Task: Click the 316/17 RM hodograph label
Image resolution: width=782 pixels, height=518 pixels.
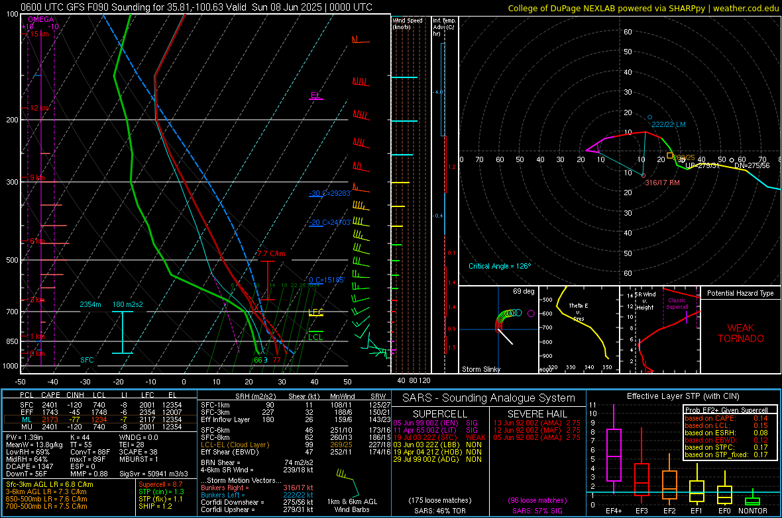Action: tap(662, 183)
